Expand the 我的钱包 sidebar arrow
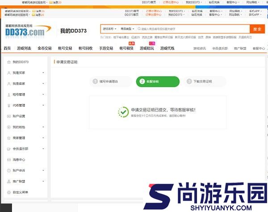The image size is (268, 212). 43,127
